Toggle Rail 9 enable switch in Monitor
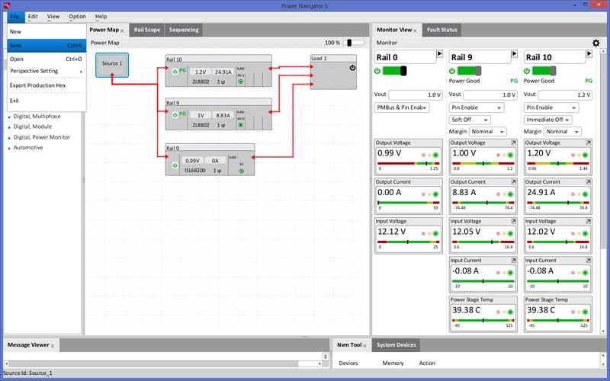 pos(469,71)
